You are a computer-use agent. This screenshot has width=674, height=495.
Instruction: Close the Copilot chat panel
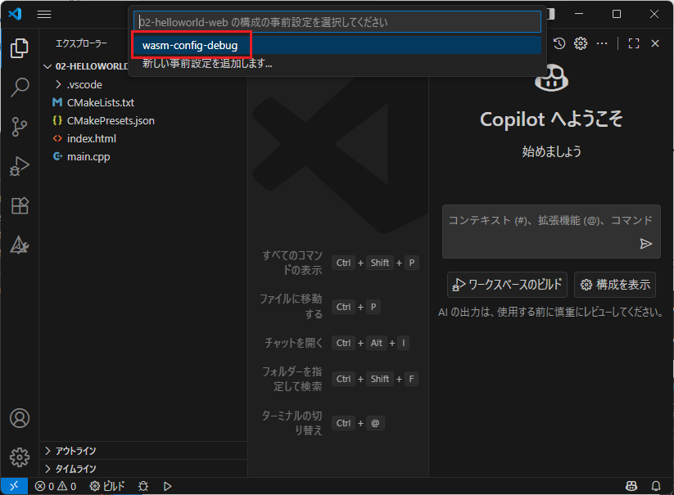pos(655,43)
